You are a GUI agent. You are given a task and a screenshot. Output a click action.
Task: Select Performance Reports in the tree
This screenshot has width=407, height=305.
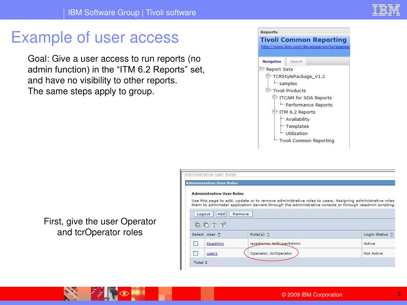coord(309,105)
